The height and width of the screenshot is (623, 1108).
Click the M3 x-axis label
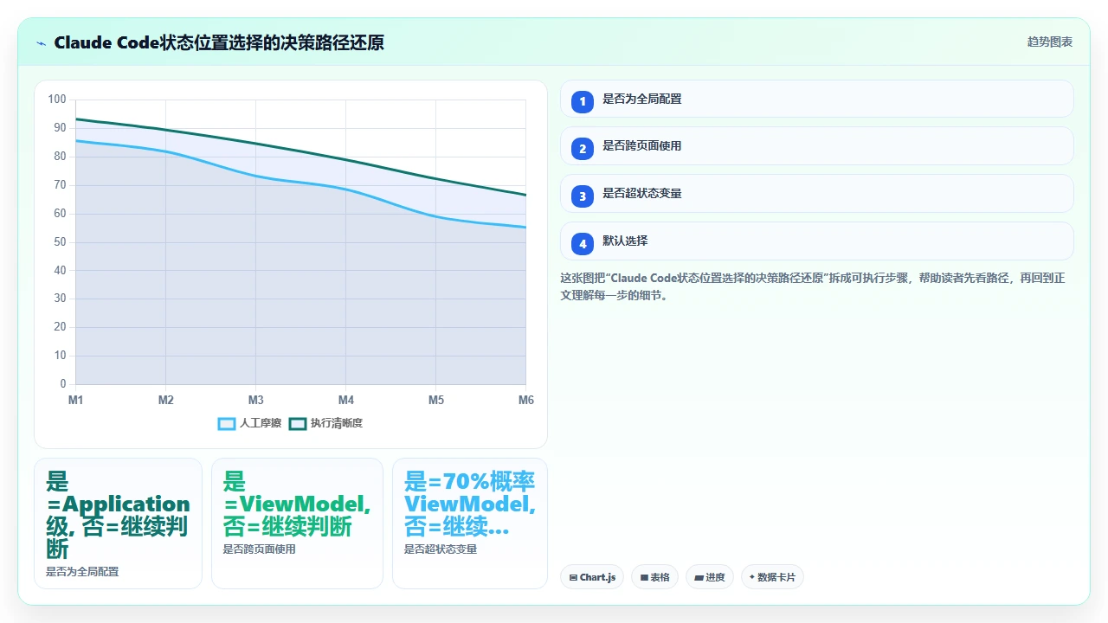tap(256, 400)
